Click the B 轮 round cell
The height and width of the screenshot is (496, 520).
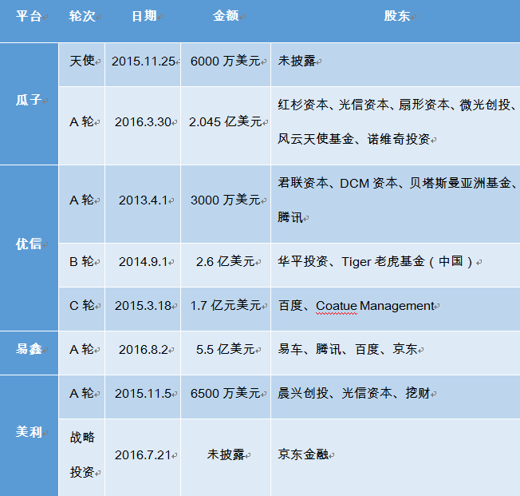point(81,262)
